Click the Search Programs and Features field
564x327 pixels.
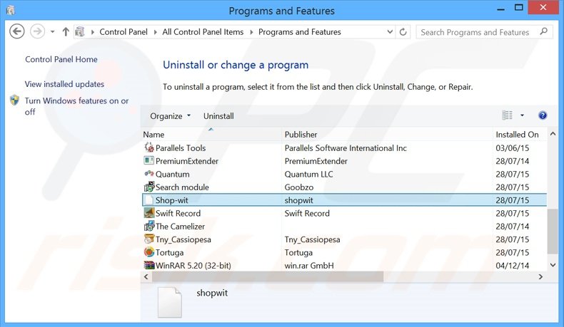click(475, 32)
